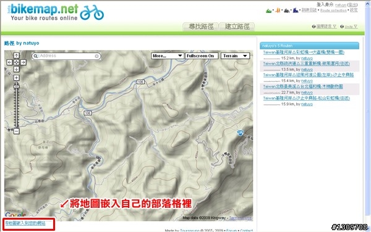Click the green mountain bike activity icon
371x232 pixels.
click(268, 10)
